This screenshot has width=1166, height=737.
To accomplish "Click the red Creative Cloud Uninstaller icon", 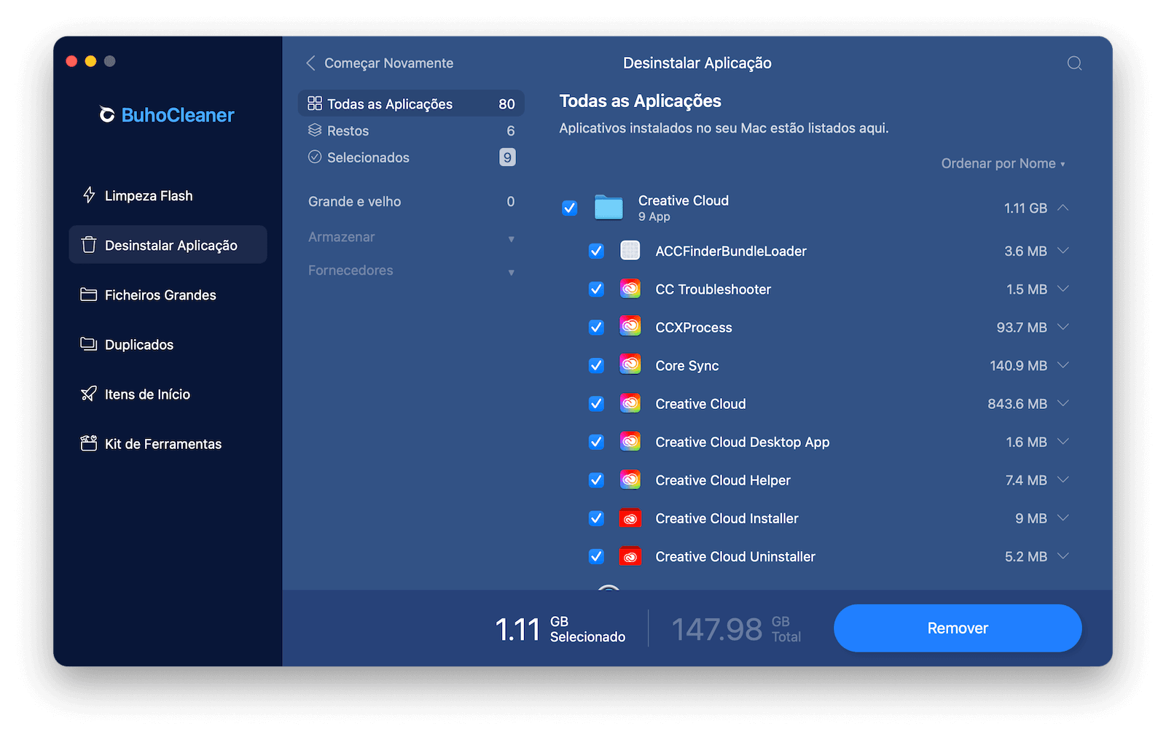I will point(630,556).
